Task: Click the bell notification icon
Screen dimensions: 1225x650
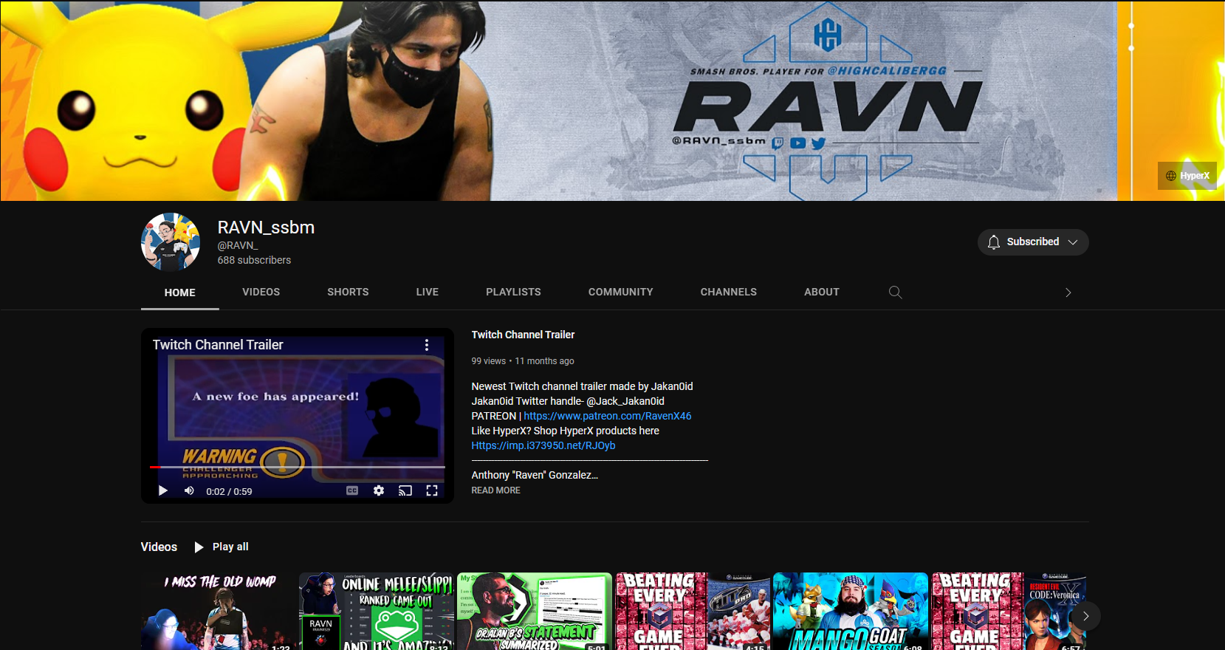Action: coord(994,242)
